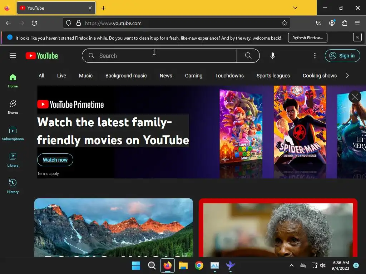The width and height of the screenshot is (366, 274).
Task: Launch Google Chrome from taskbar
Action: coord(199,265)
